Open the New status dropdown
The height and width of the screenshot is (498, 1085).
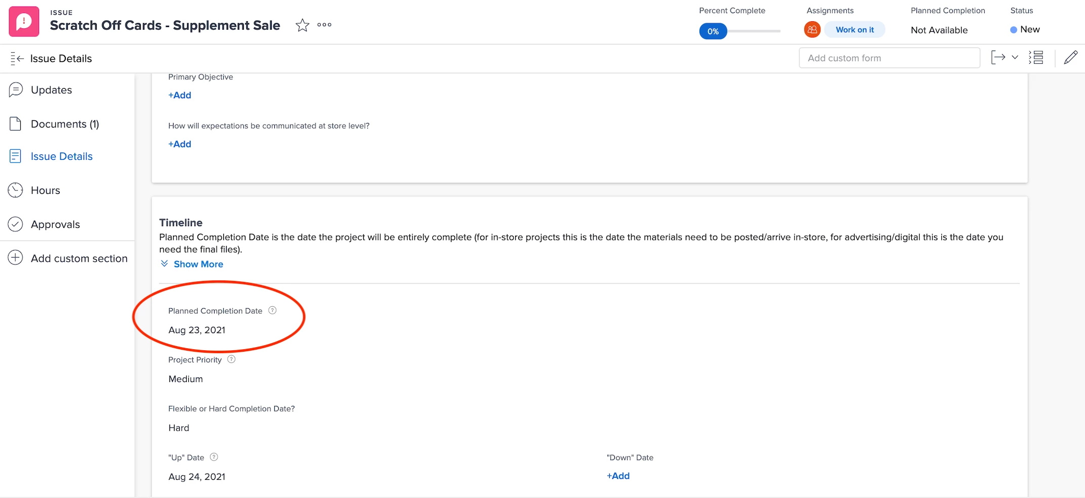click(x=1025, y=29)
